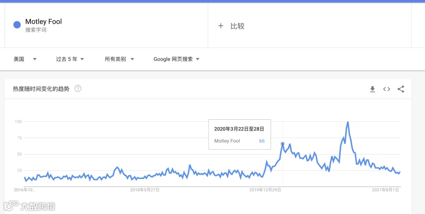Edit the Motley Fool search term
Image resolution: width=425 pixels, height=214 pixels.
point(43,22)
